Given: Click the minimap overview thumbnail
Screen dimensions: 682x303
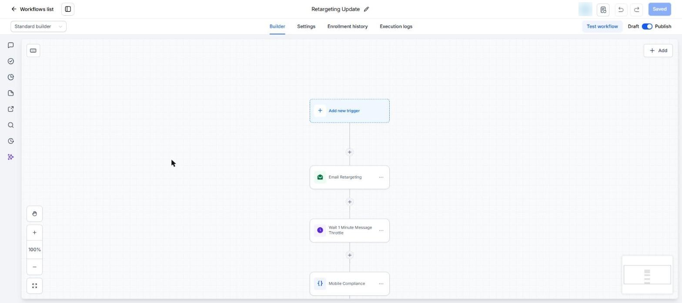Looking at the screenshot, I should tap(647, 275).
